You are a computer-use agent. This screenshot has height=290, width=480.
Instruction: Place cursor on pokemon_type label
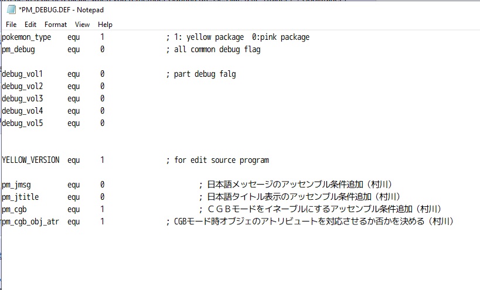point(26,37)
